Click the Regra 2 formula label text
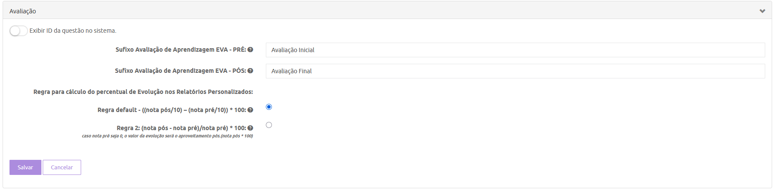 [x=181, y=128]
